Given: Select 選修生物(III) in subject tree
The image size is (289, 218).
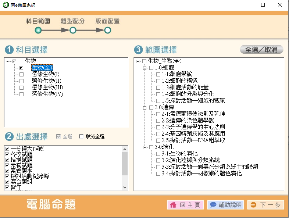Looking at the screenshot, I should (x=47, y=88).
